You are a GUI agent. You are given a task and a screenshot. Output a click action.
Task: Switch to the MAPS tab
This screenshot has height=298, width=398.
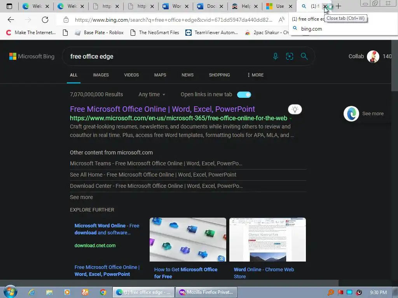click(x=160, y=75)
